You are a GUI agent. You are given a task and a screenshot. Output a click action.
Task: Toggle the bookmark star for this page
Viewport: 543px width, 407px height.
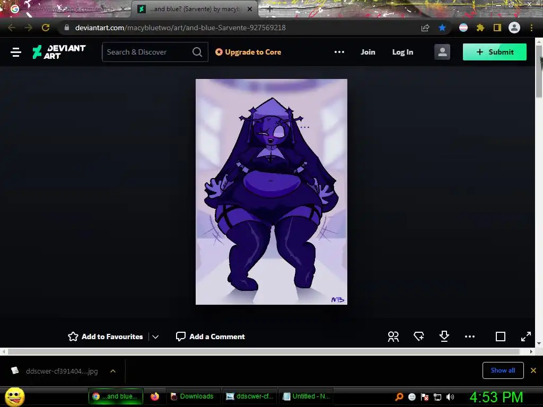(x=442, y=28)
